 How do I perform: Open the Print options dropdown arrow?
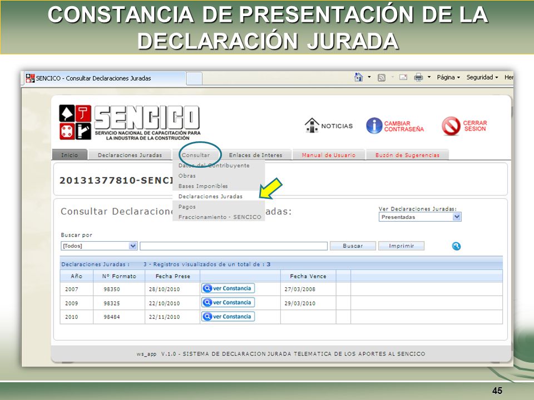click(429, 77)
